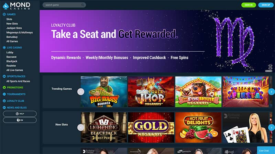Open Jackpot Slots from sidebar menu
Screen dimensions: 275x154
(x=14, y=28)
